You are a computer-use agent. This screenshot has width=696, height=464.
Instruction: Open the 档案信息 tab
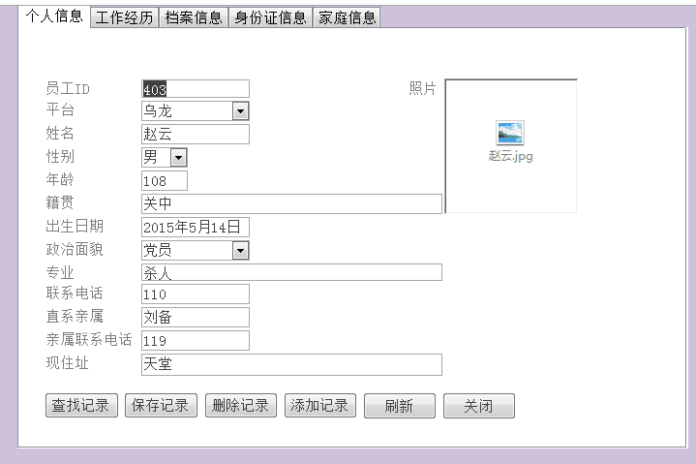tap(194, 17)
